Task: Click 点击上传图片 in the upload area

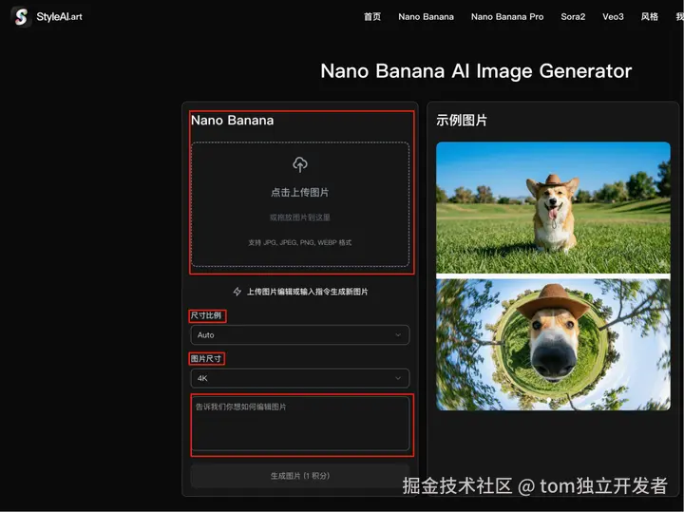Action: pyautogui.click(x=299, y=192)
